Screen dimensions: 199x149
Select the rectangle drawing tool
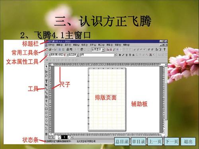click(46, 109)
